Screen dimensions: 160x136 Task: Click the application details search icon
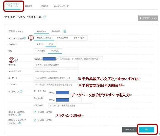(x=65, y=31)
